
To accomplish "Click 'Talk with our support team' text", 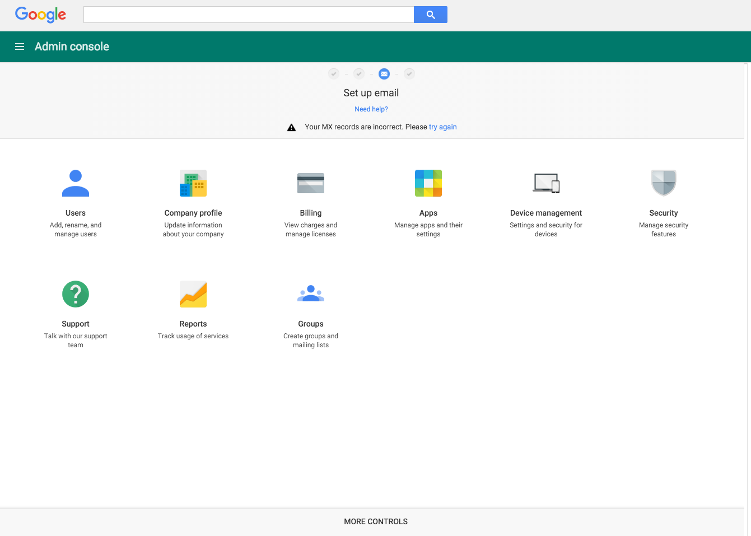I will pyautogui.click(x=76, y=341).
